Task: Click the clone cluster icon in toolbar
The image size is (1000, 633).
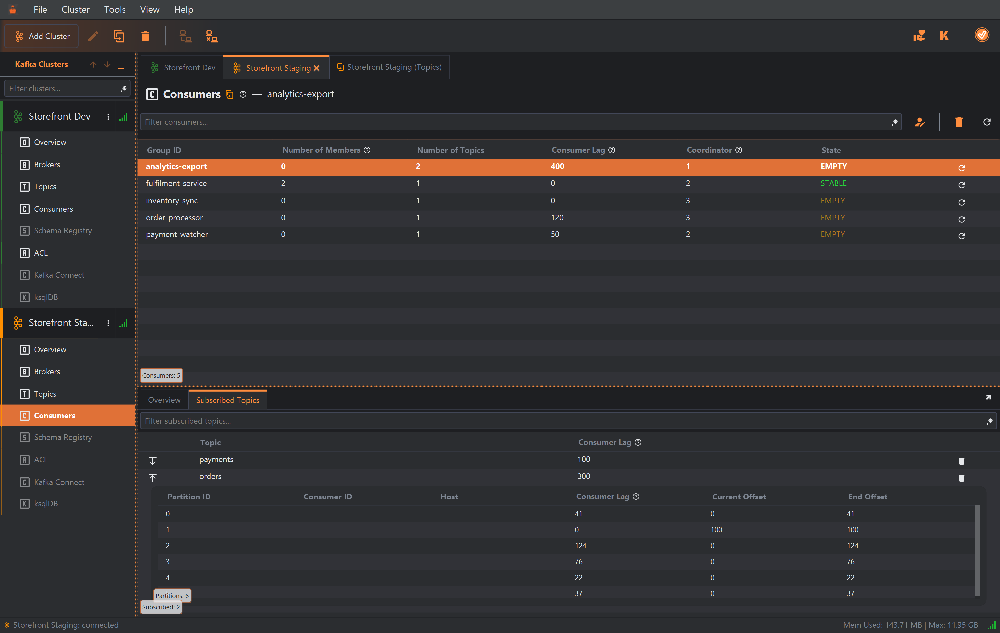Action: pyautogui.click(x=119, y=36)
